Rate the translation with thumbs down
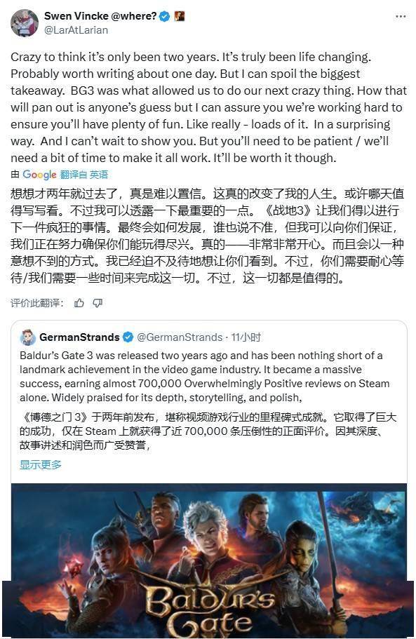 [98, 303]
